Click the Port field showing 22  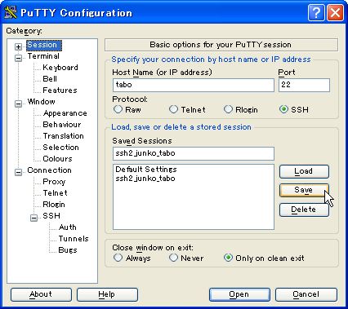pos(304,85)
